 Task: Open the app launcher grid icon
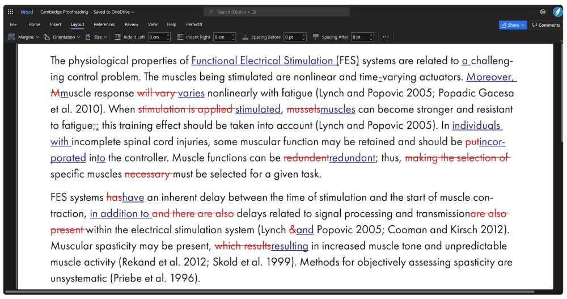(10, 11)
